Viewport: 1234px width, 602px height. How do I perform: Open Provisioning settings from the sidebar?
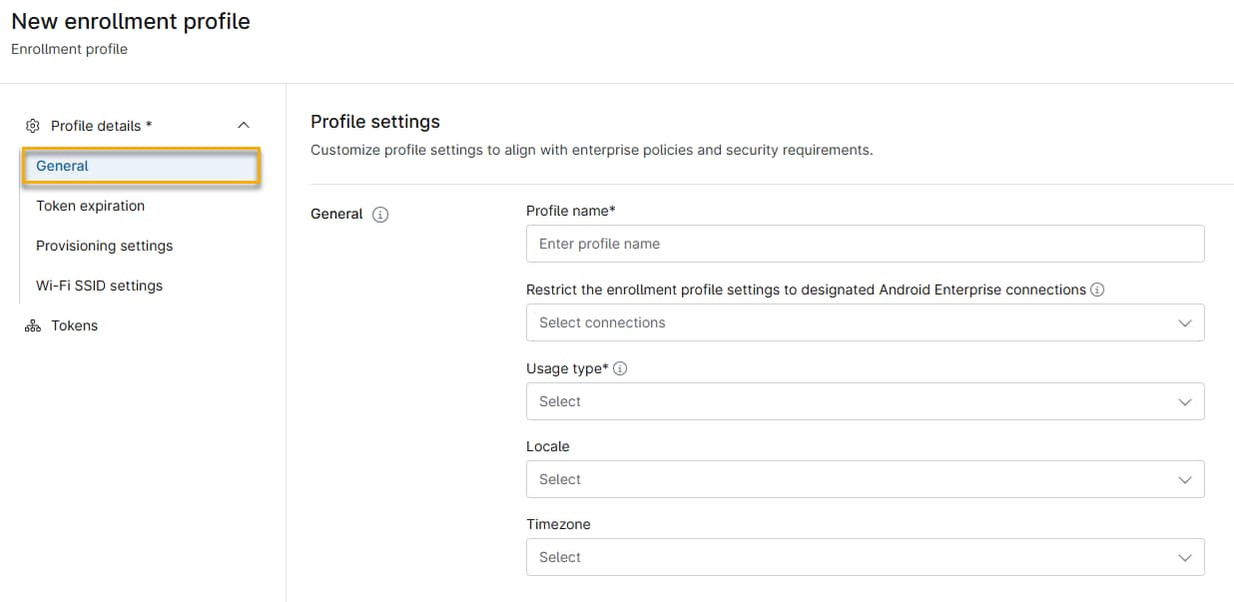click(x=104, y=246)
